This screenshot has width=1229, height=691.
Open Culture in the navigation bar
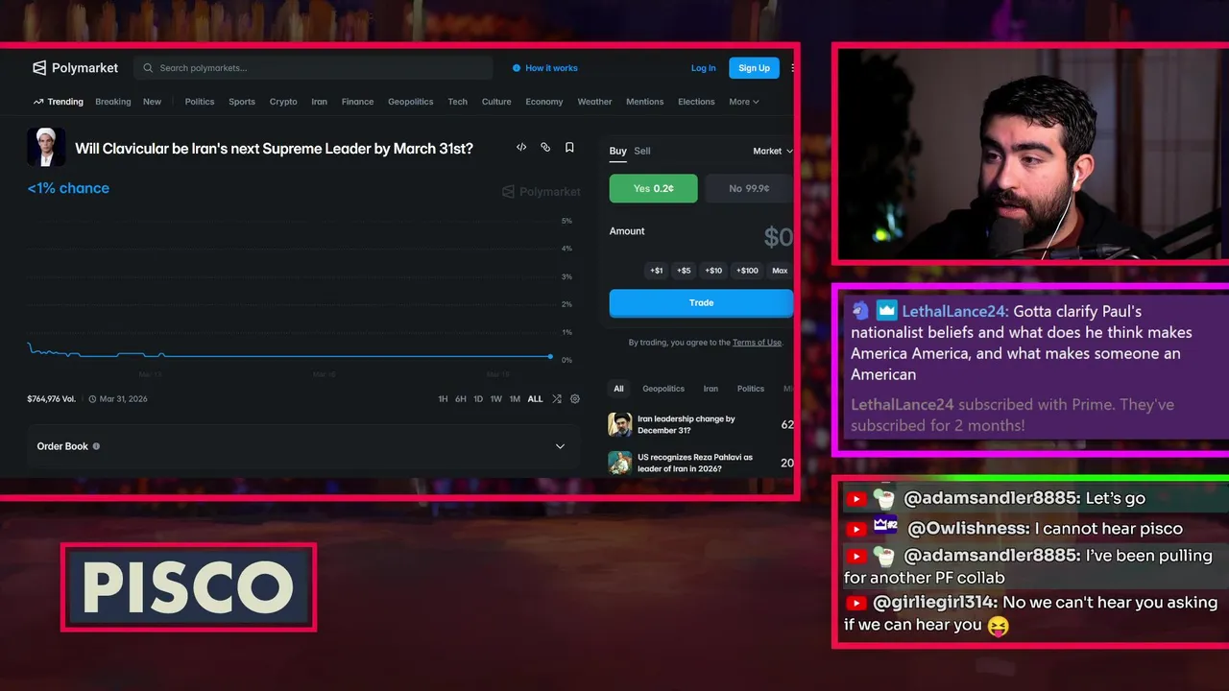point(496,102)
